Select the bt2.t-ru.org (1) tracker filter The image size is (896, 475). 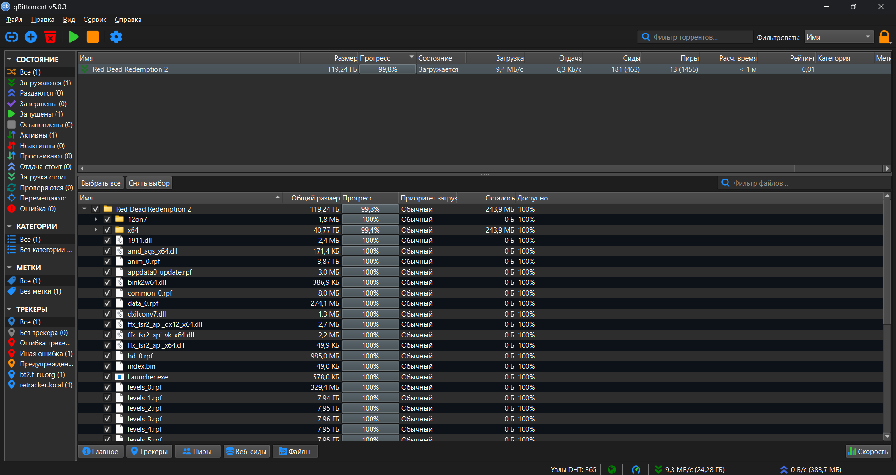pyautogui.click(x=40, y=375)
